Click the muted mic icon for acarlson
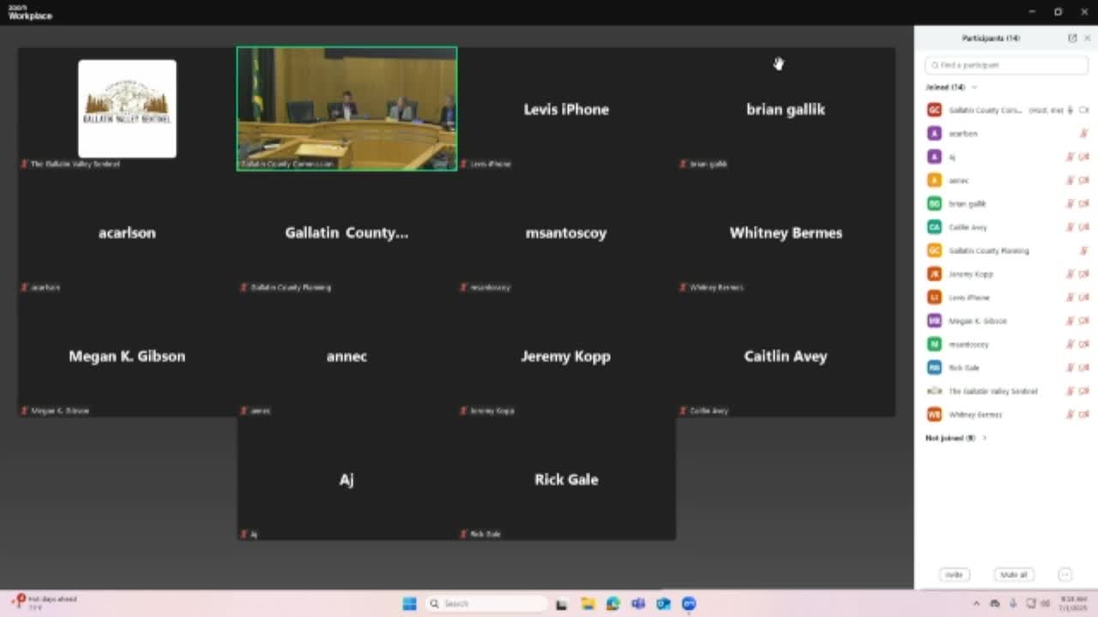 point(1083,134)
